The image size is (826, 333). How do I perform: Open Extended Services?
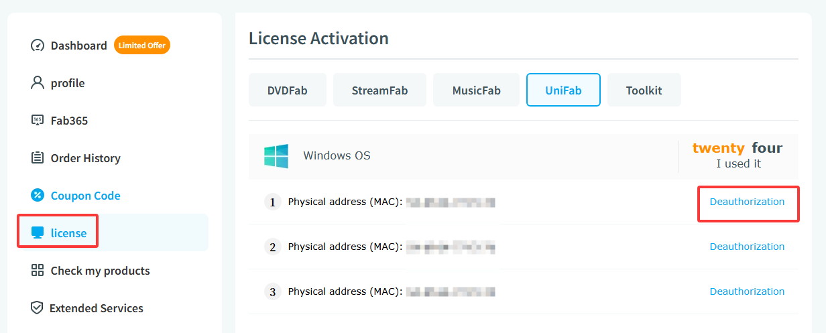click(x=96, y=308)
